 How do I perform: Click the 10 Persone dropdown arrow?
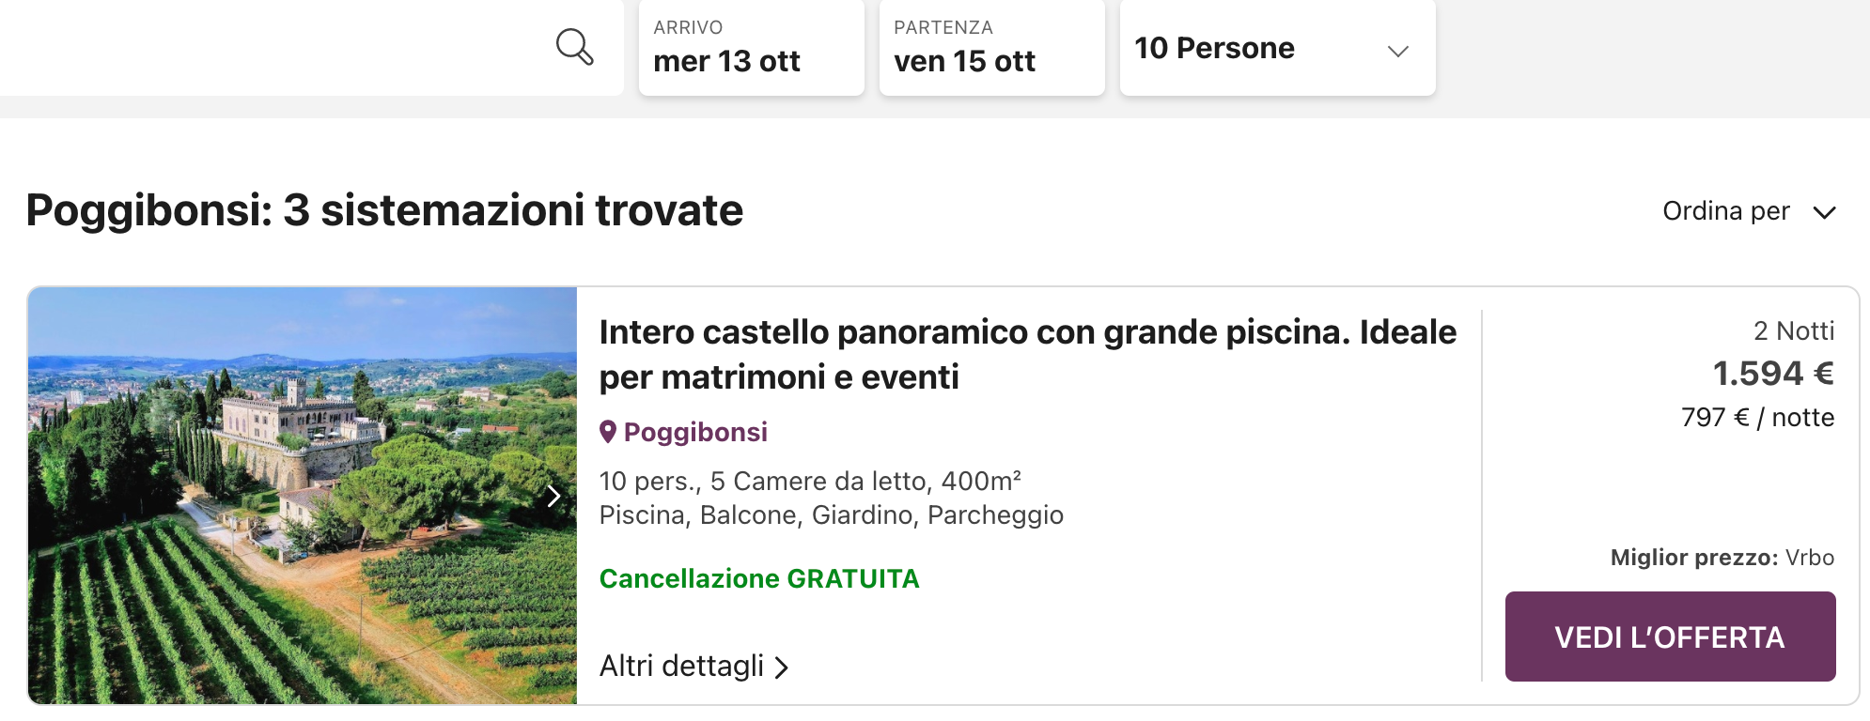point(1398,51)
